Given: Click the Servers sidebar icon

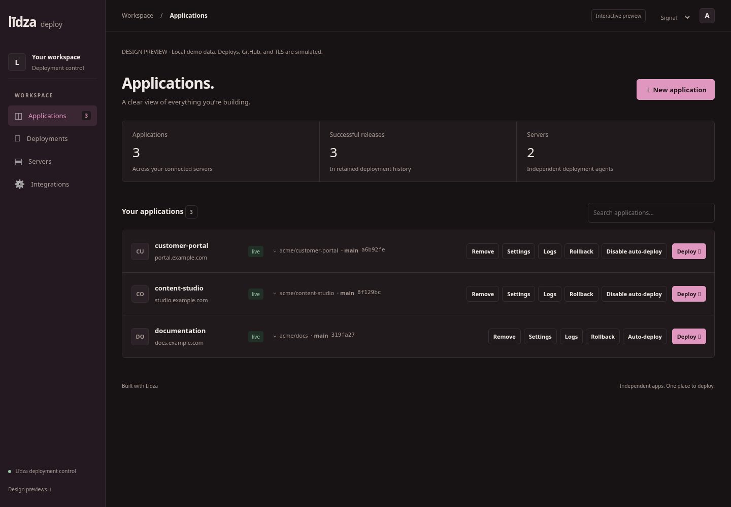Looking at the screenshot, I should click(x=18, y=162).
